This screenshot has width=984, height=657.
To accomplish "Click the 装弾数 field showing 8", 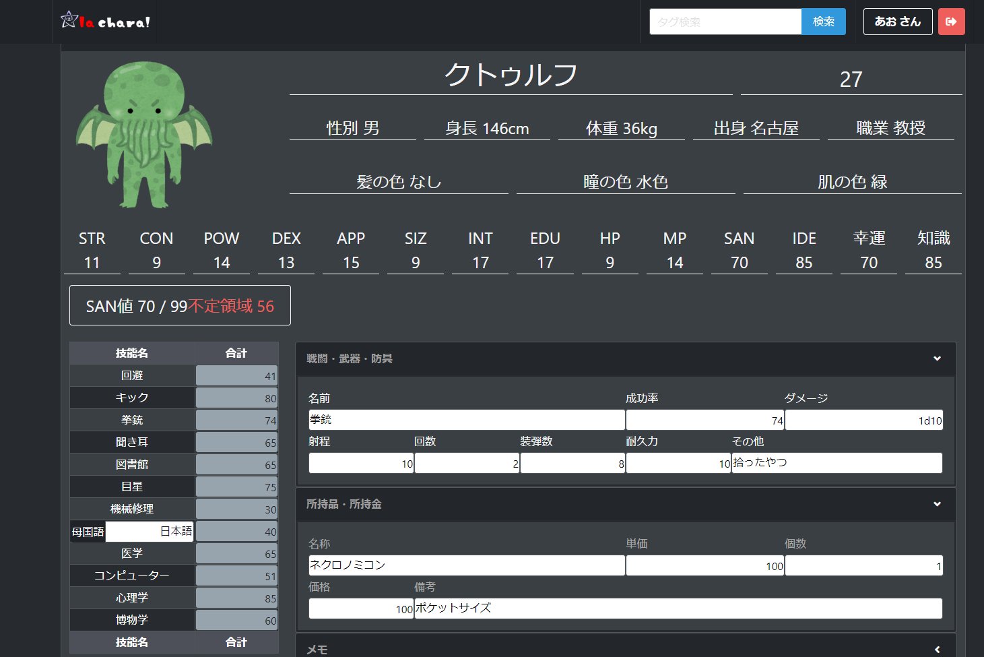I will click(x=572, y=463).
